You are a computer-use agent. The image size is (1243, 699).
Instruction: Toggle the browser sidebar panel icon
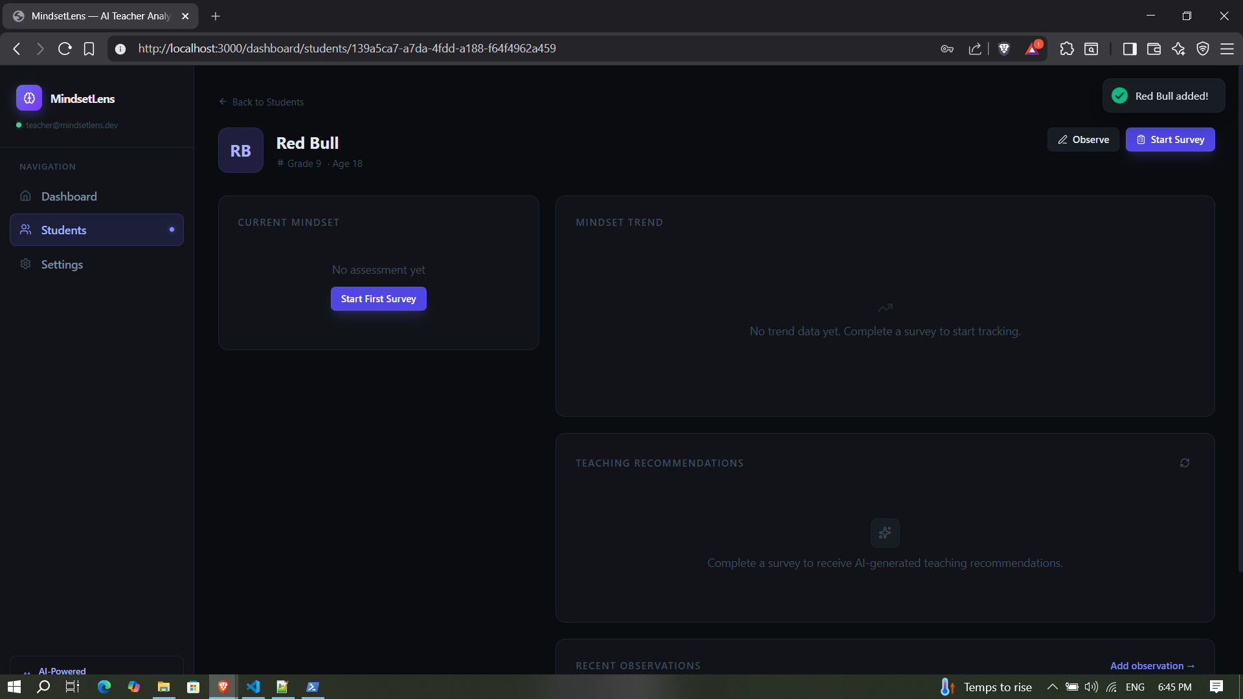tap(1130, 49)
